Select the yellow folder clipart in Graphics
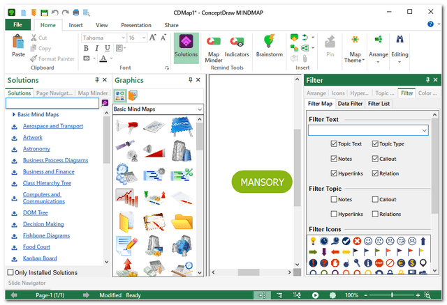 pos(182,221)
